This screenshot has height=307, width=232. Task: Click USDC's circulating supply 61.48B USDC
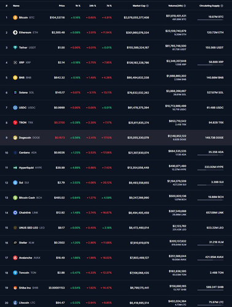pyautogui.click(x=215, y=107)
